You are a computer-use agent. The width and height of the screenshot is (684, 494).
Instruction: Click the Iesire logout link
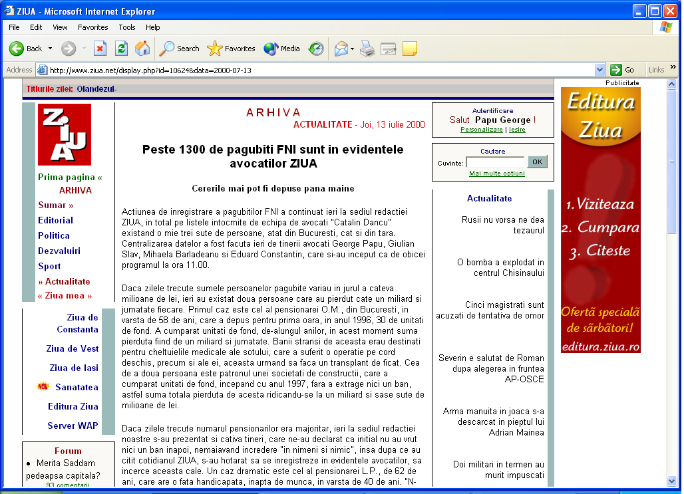(517, 130)
